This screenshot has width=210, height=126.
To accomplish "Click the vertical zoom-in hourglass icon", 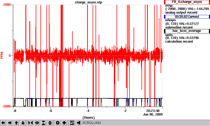I will pyautogui.click(x=44, y=123).
